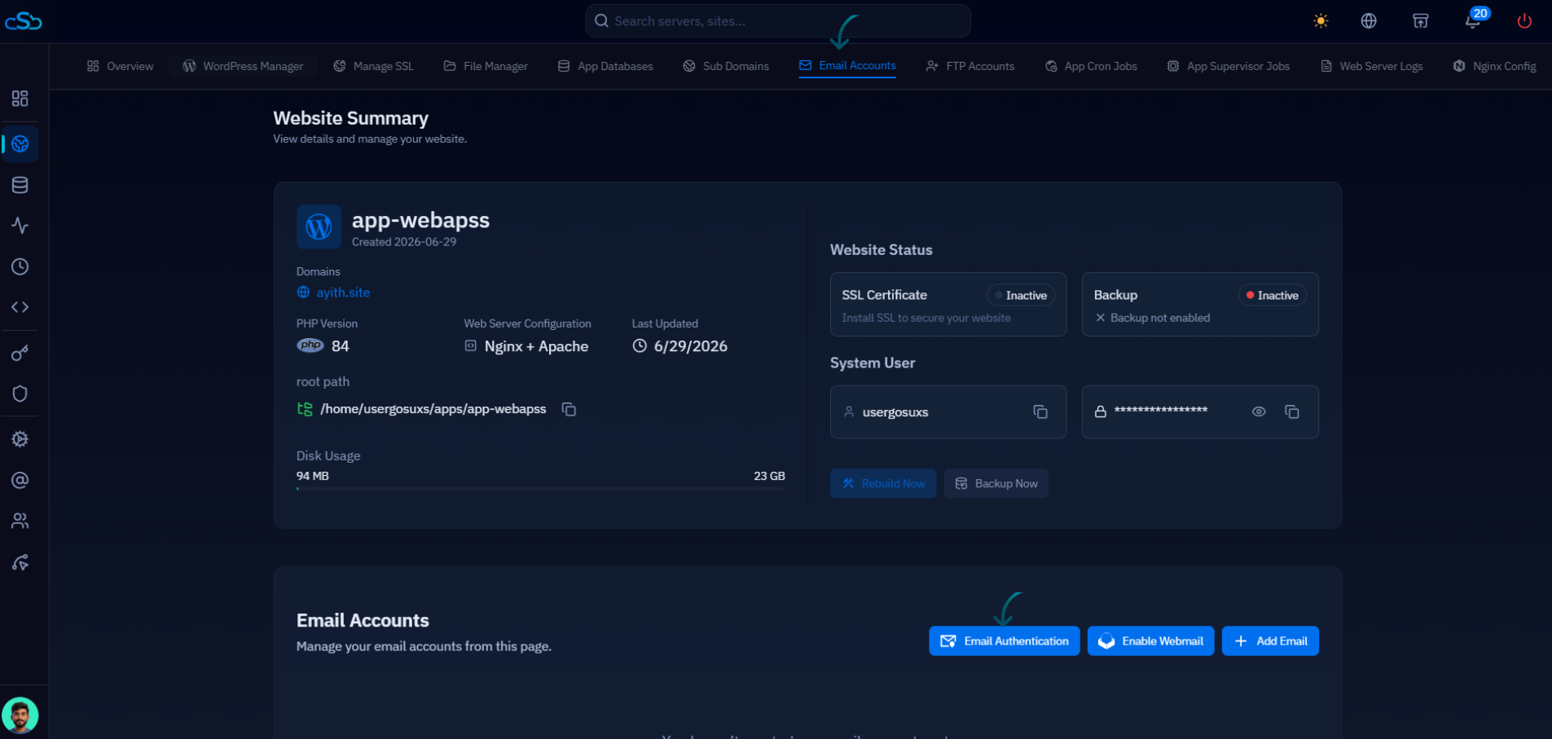Viewport: 1552px width, 739px height.
Task: Click the usergosuxs username field
Action: tap(948, 411)
